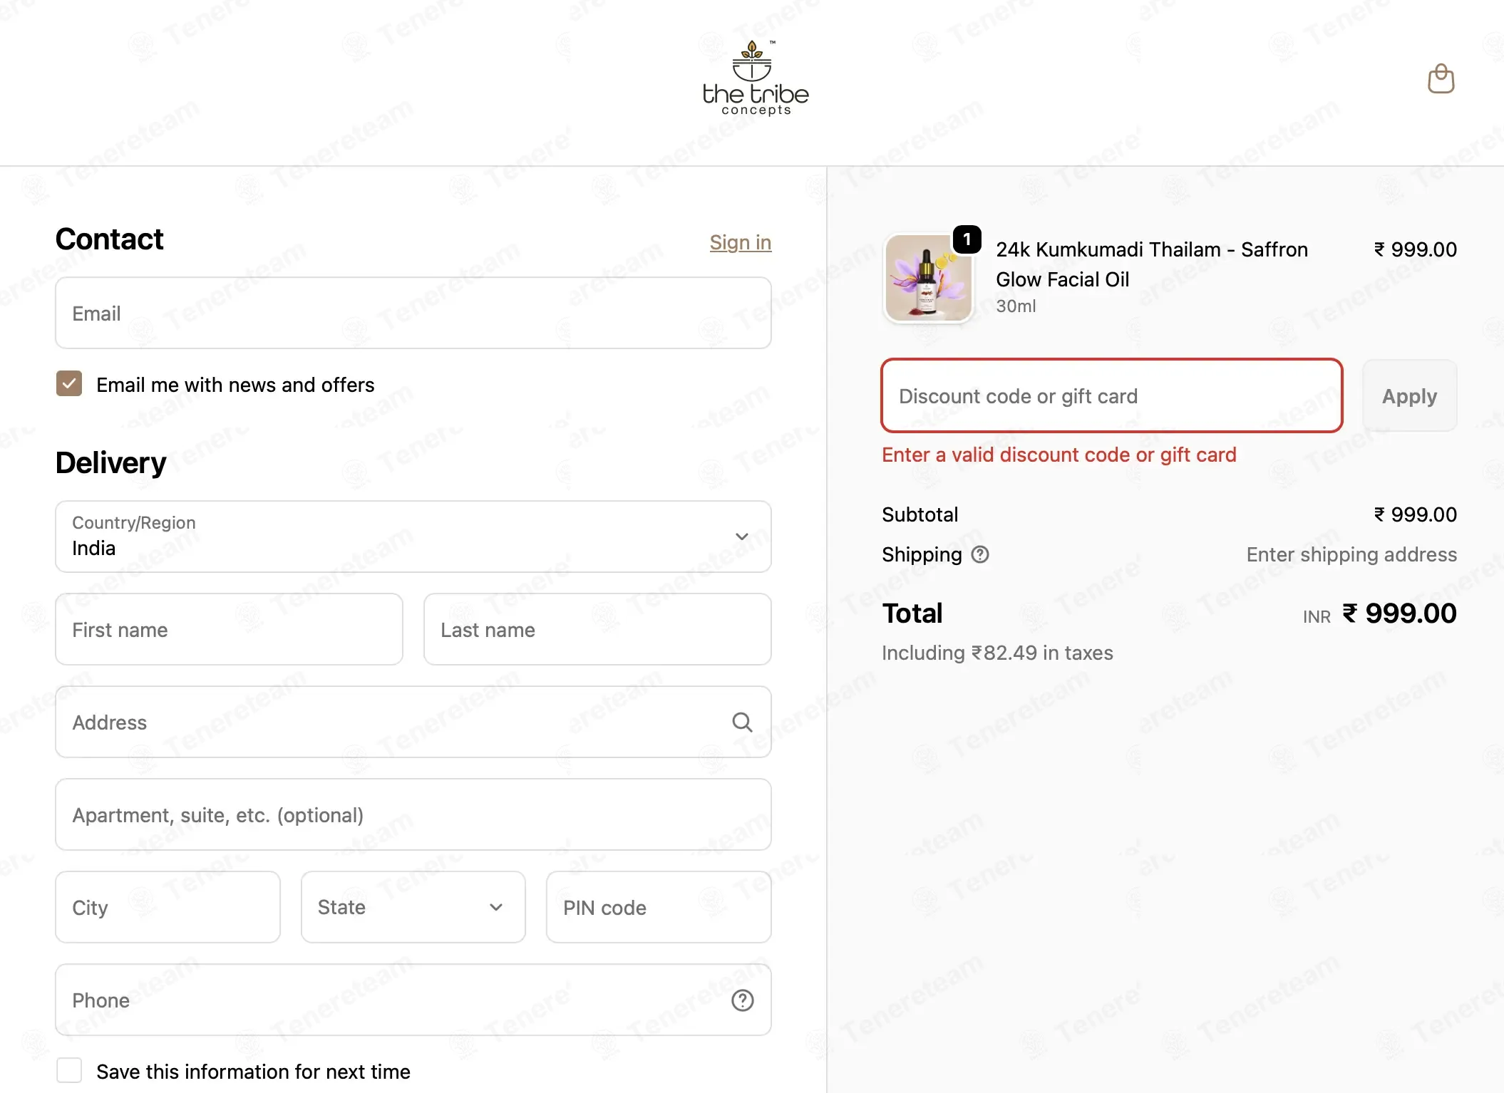Click the Address input field
Image resolution: width=1504 pixels, height=1093 pixels.
413,722
